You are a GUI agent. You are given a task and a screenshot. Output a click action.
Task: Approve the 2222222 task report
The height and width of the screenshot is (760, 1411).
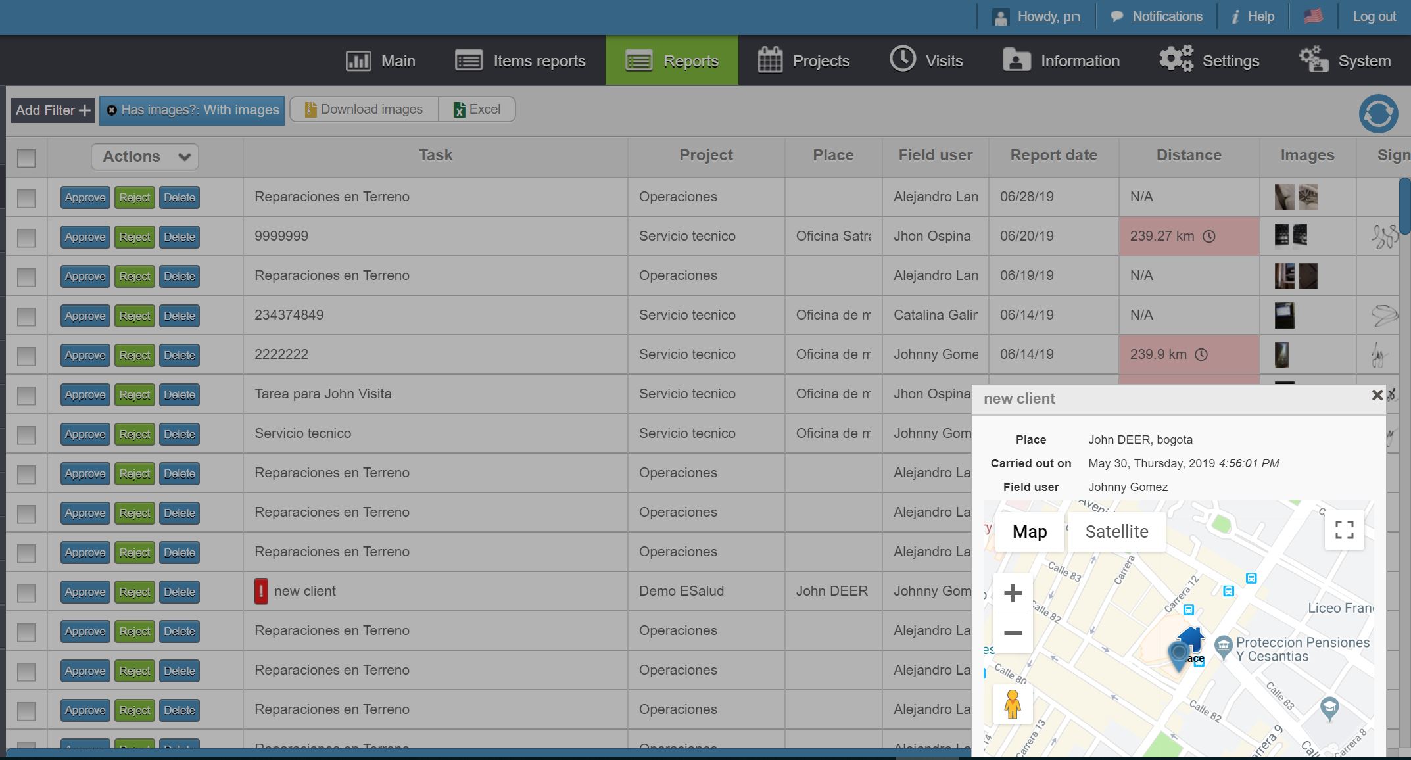(85, 355)
